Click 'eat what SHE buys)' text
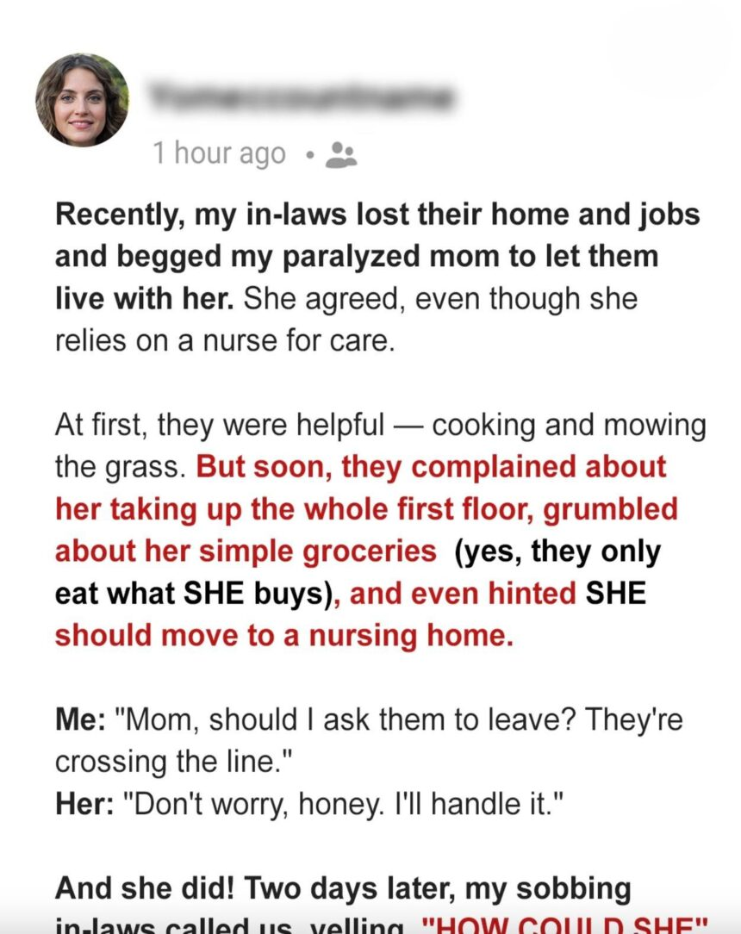741x934 pixels. click(x=194, y=594)
